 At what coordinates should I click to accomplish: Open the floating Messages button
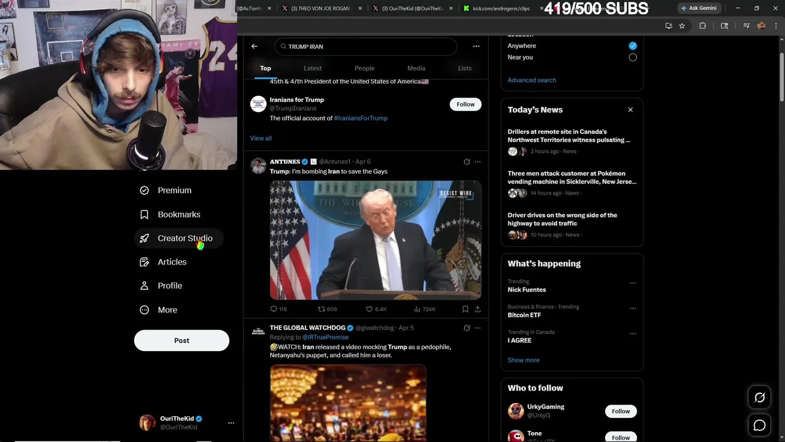click(759, 425)
